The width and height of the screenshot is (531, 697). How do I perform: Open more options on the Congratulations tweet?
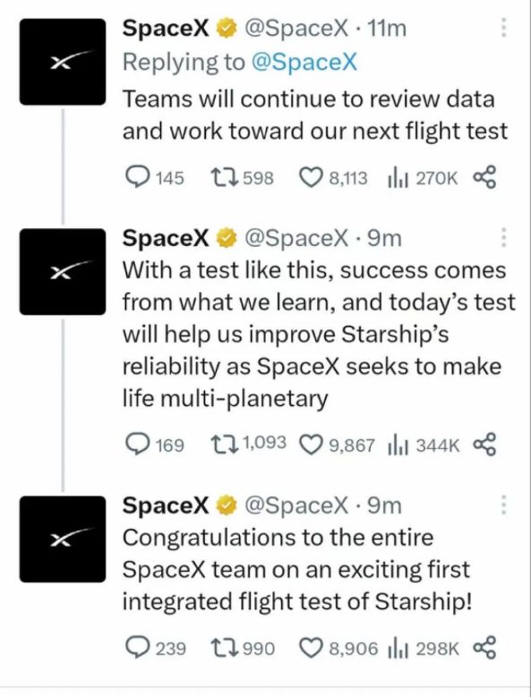(x=503, y=504)
